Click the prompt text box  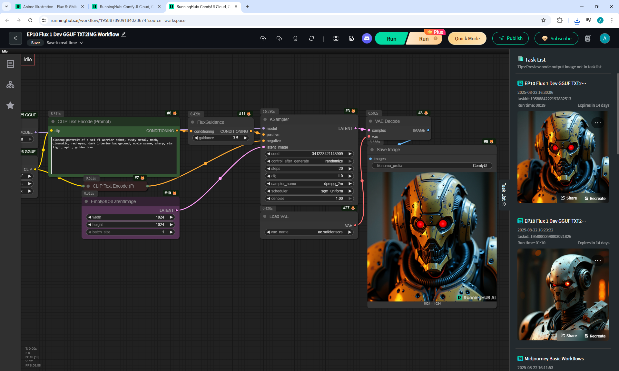(114, 156)
